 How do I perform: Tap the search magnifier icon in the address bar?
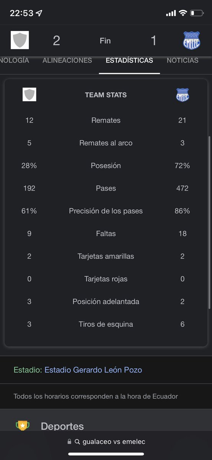(77, 442)
